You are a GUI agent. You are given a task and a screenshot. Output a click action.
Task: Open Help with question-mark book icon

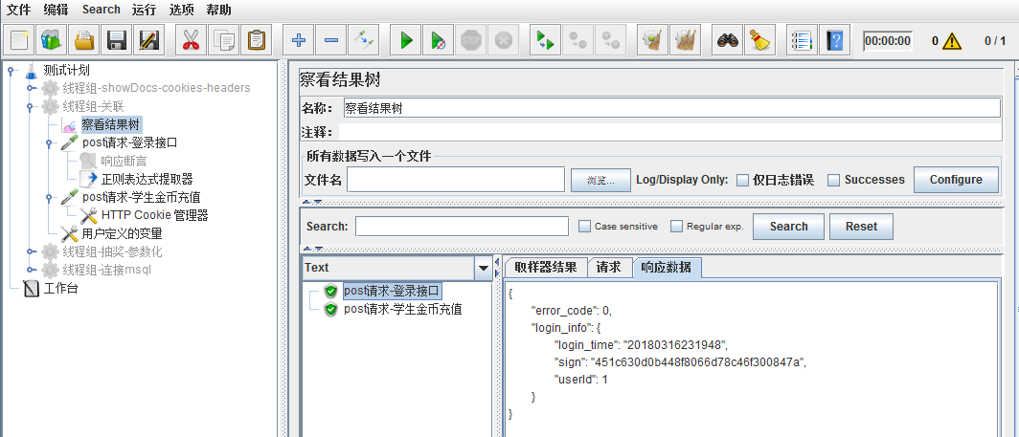pos(834,41)
